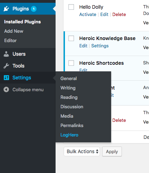Open Heroic Knowledge Base Settings link

point(100,46)
